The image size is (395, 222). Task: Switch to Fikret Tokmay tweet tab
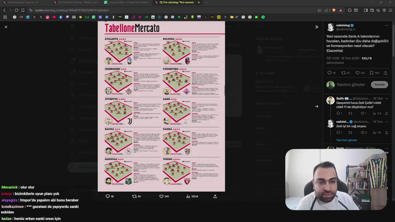(75, 2)
